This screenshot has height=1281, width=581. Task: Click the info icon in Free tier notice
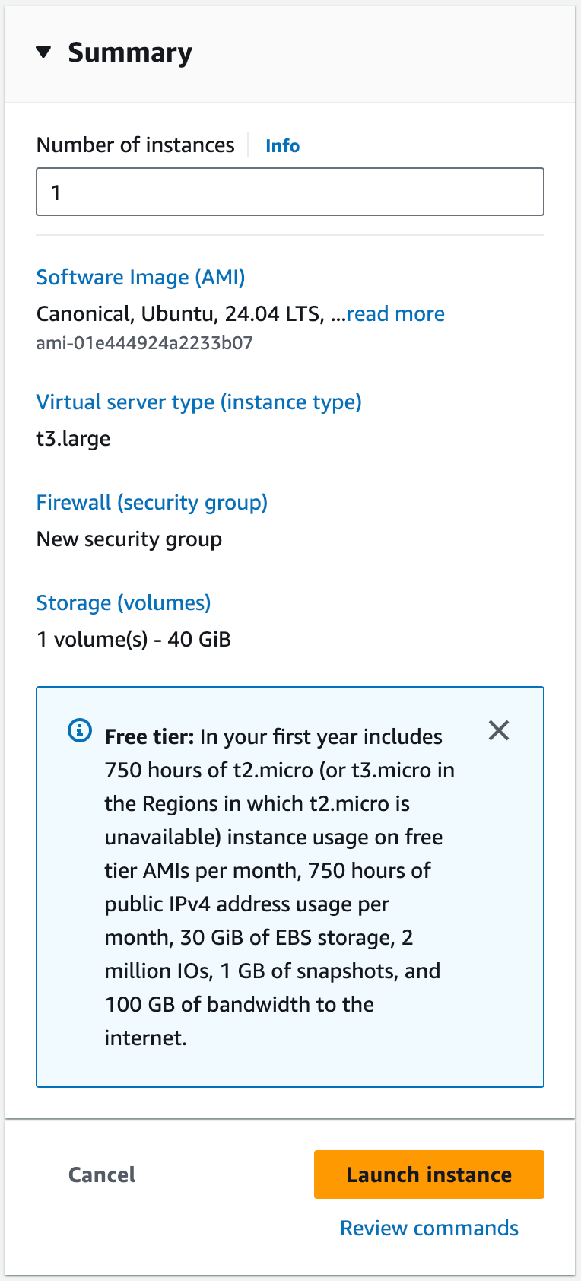(80, 731)
